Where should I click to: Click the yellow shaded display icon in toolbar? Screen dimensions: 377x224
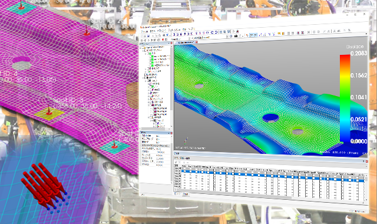coord(279,34)
